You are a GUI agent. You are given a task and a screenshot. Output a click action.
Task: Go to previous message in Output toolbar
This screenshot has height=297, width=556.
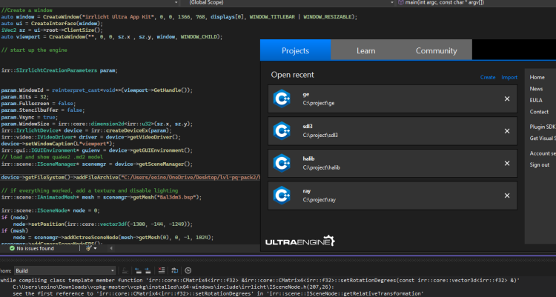pyautogui.click(x=139, y=271)
